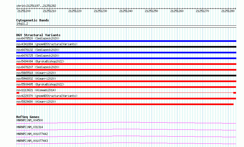The image size is (244, 147).
Task: Open nsv4341884 (gnomADStructuralVariants) label
Action: pyautogui.click(x=47, y=44)
